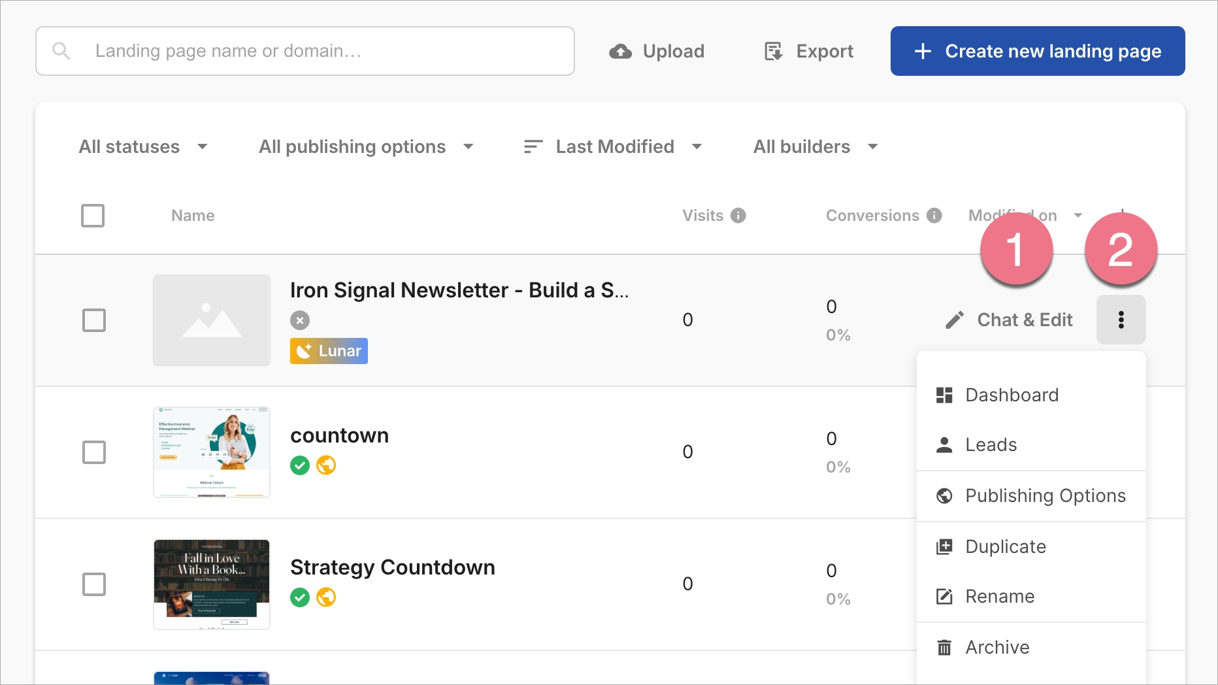Click the Lunar builder badge
This screenshot has height=685, width=1218.
tap(329, 351)
